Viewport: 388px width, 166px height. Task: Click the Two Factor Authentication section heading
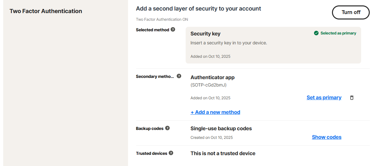point(46,11)
